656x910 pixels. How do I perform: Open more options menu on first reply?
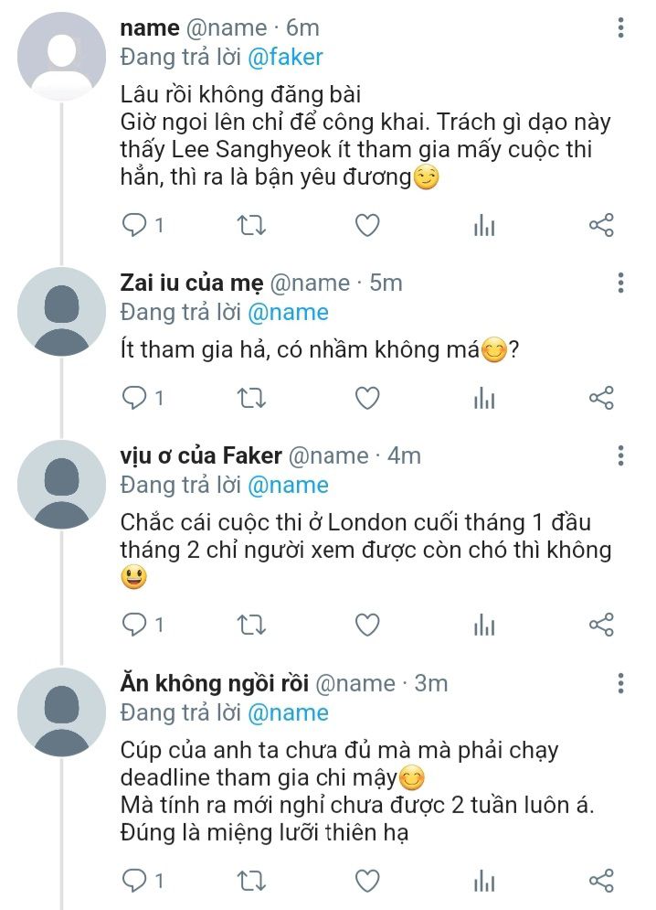(x=620, y=27)
